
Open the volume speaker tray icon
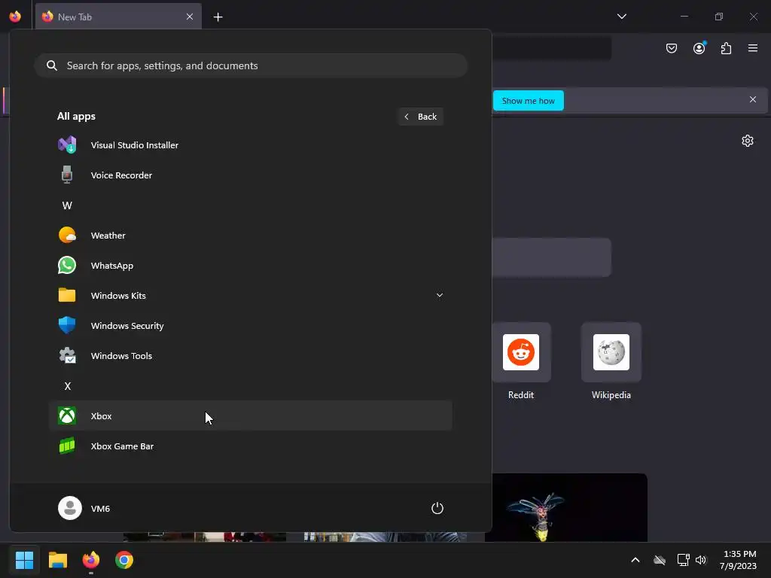701,560
